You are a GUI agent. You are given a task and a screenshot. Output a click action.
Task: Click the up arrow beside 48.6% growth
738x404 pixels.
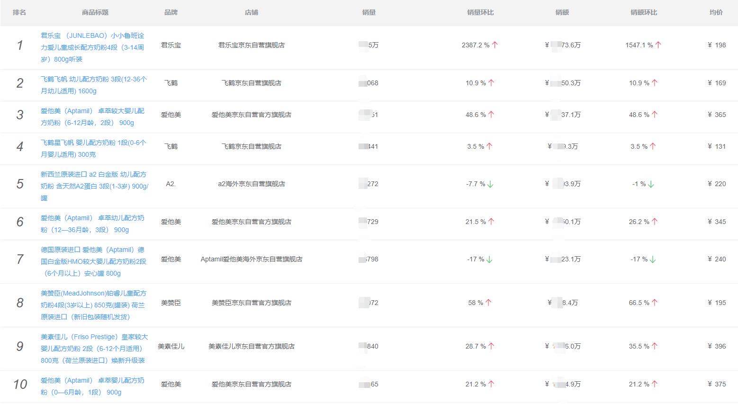(490, 114)
